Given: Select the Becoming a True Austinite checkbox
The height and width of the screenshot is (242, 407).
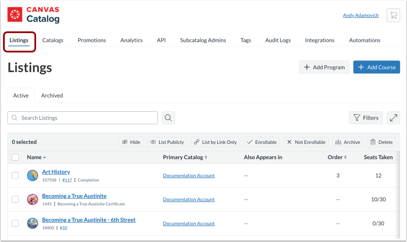Looking at the screenshot, I should [15, 199].
